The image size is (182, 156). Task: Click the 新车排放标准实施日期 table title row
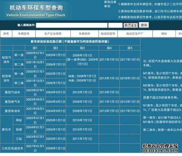(x=70, y=41)
